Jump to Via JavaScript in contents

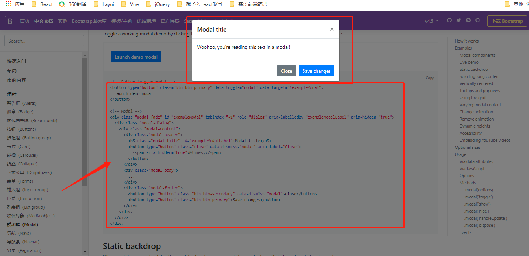(472, 169)
